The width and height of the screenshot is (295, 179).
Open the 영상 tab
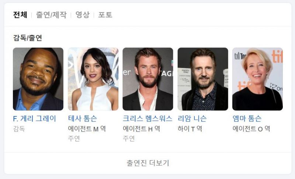coord(82,15)
